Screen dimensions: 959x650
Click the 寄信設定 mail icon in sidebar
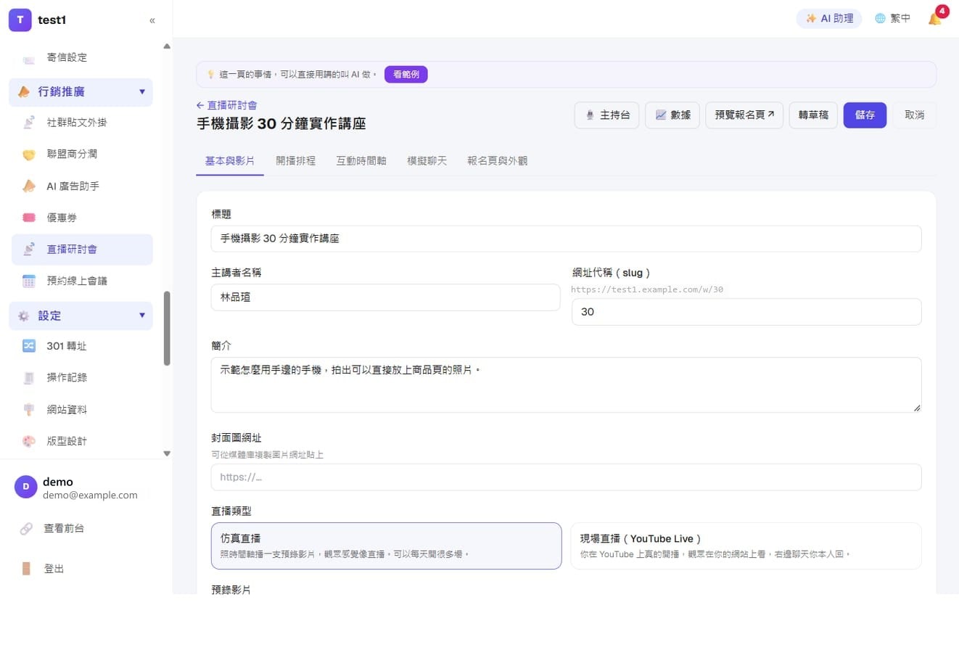click(29, 60)
